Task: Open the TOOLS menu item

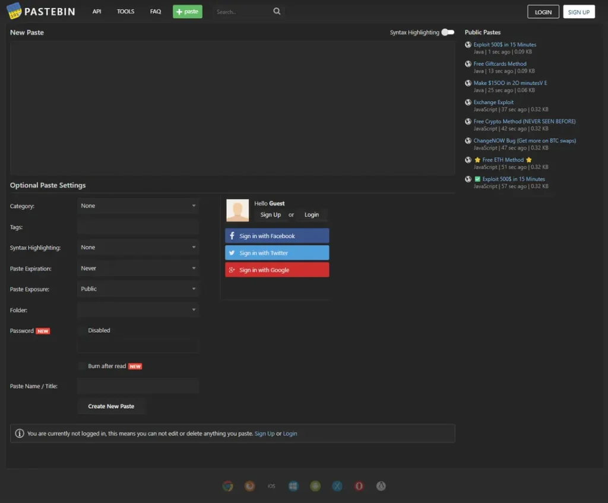Action: pos(126,12)
